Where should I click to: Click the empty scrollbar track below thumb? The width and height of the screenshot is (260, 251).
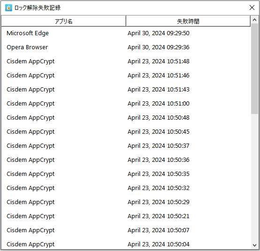tap(254, 178)
